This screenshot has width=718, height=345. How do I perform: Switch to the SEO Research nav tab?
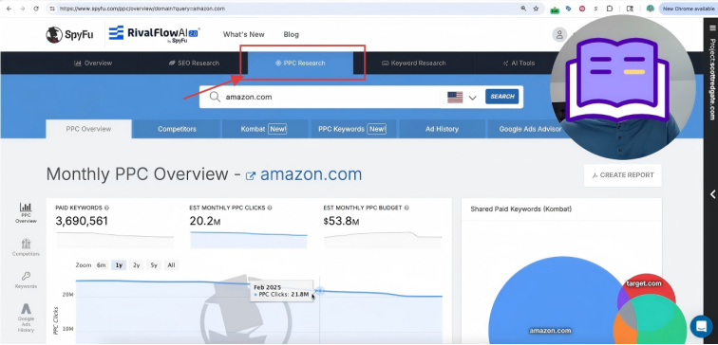(x=194, y=64)
